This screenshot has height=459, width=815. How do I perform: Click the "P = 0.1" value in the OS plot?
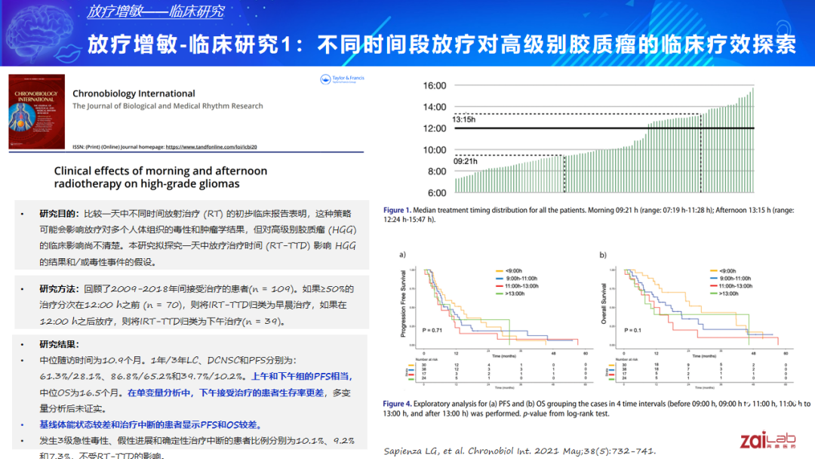632,331
